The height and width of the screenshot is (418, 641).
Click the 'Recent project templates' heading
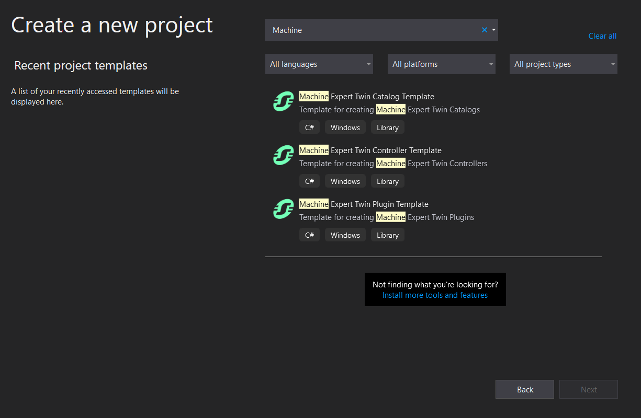(81, 65)
